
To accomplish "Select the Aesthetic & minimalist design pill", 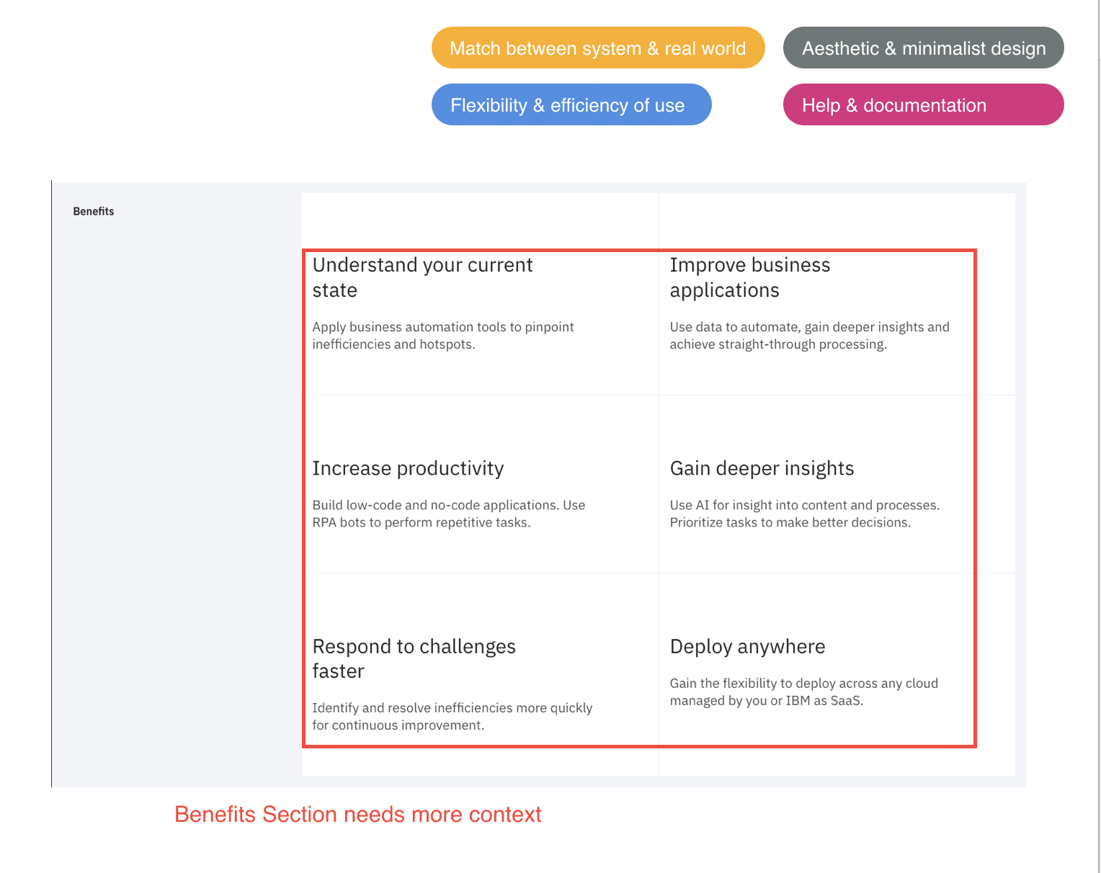I will pos(923,48).
